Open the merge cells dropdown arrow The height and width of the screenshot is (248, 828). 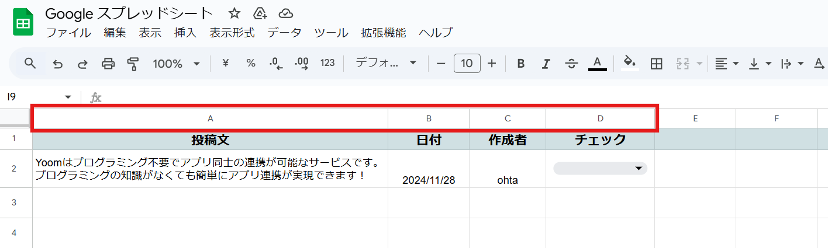(x=699, y=64)
